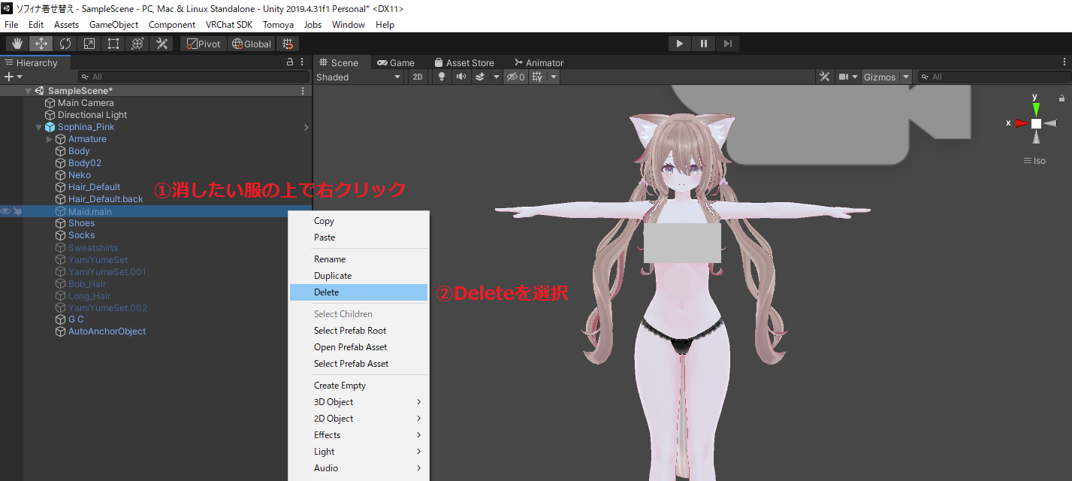This screenshot has height=481, width=1072.
Task: Start Play mode
Action: pyautogui.click(x=679, y=44)
